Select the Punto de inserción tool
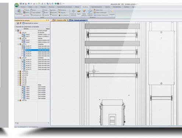Screen dimensions: 182x138 pyautogui.click(x=73, y=13)
